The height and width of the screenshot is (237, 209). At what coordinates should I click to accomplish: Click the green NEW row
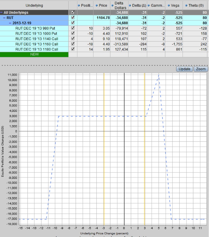pyautogui.click(x=34, y=54)
